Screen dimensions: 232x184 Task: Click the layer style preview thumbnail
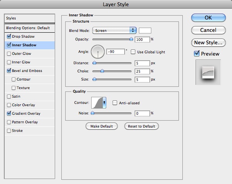point(208,72)
